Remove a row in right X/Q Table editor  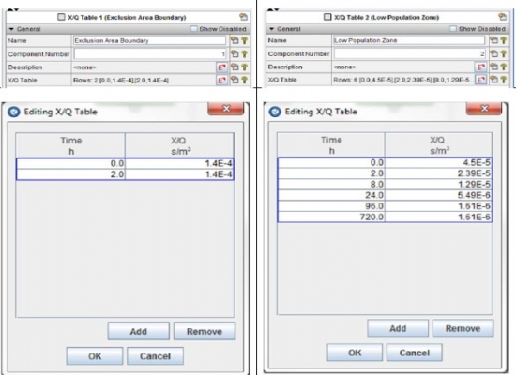[463, 328]
